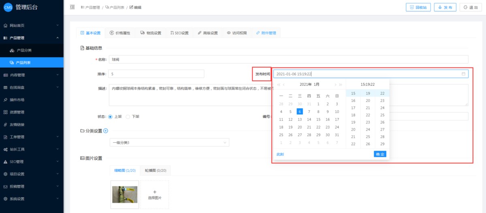This screenshot has width=486, height=213.
Task: Switch to the SEO设置 tab
Action: (x=179, y=33)
